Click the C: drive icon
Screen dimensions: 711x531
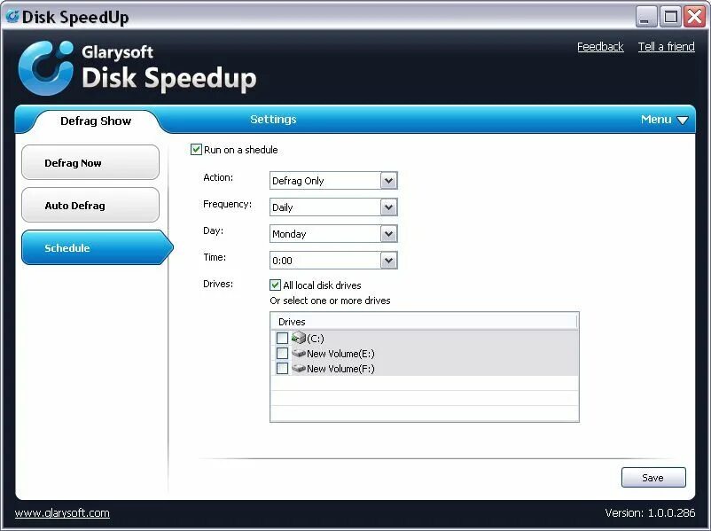point(299,338)
